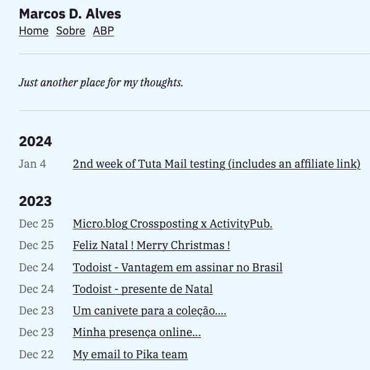The width and height of the screenshot is (370, 370).
Task: Click the Dec 23 date beside the Um canivete post
Action: 36,311
